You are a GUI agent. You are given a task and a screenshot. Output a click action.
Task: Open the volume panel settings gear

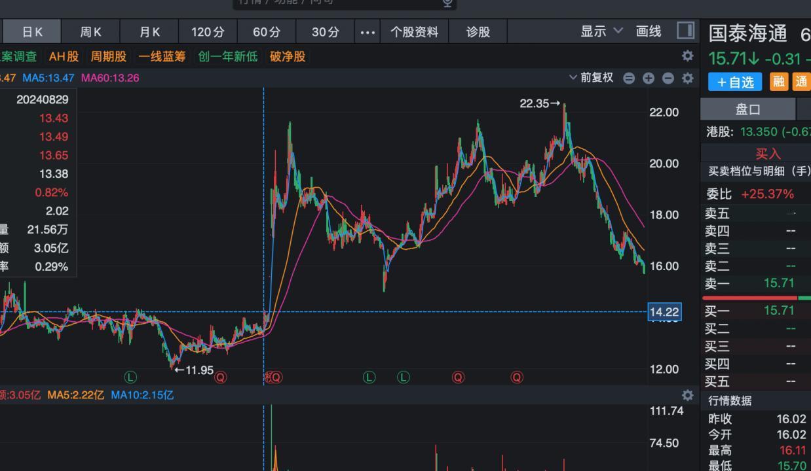click(x=687, y=395)
